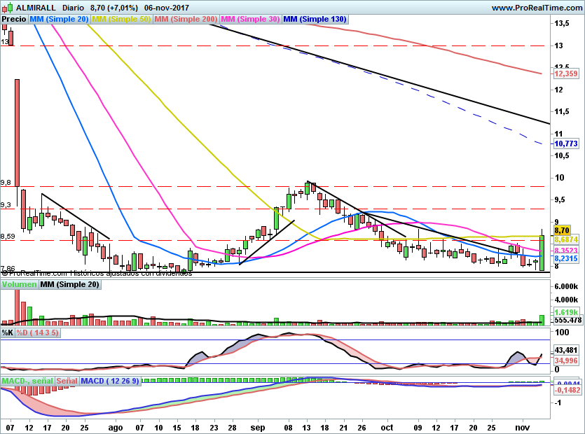Click the www.ProRealTime.com link
The width and height of the screenshot is (585, 434).
(536, 8)
